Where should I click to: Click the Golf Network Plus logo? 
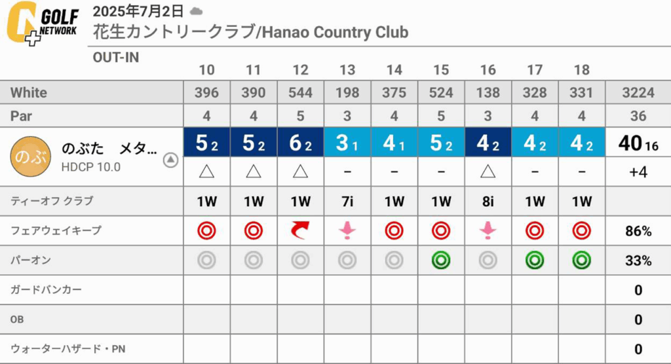(43, 23)
